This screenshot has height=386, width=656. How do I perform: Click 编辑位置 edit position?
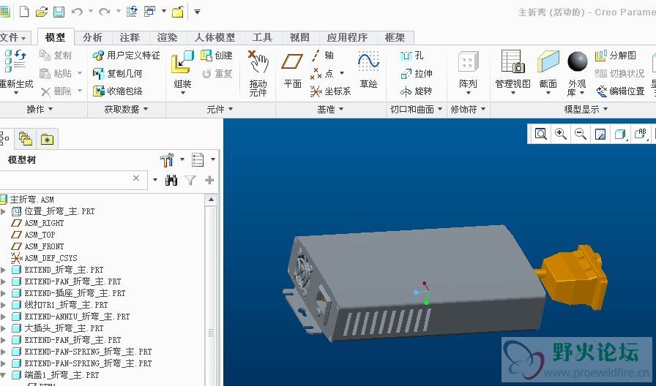coord(620,91)
